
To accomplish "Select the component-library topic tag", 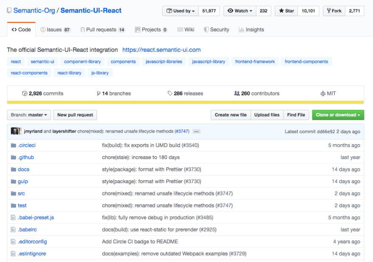I will 83,61.
